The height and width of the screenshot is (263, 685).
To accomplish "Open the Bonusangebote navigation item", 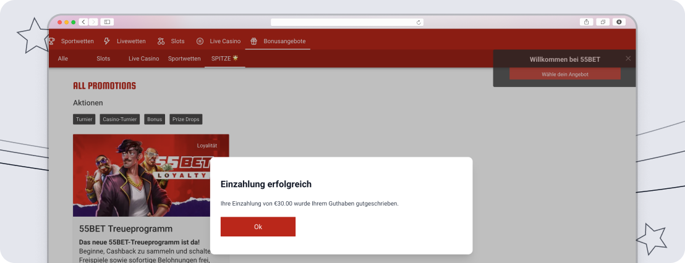I will point(284,41).
